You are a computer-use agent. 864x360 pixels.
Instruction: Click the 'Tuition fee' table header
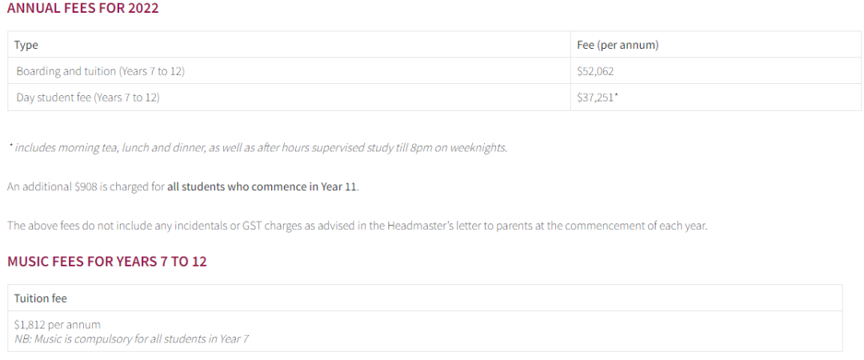[x=40, y=298]
